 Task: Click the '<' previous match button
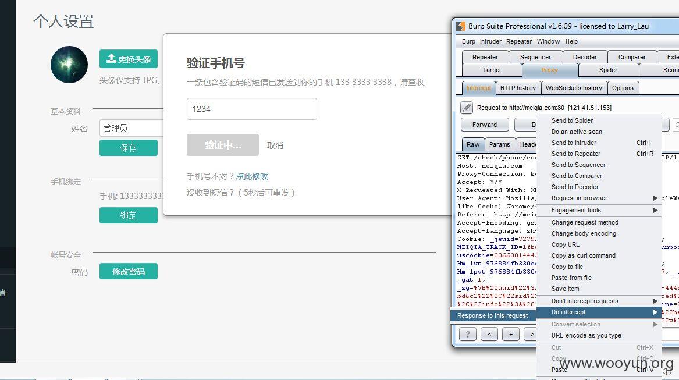tap(489, 334)
